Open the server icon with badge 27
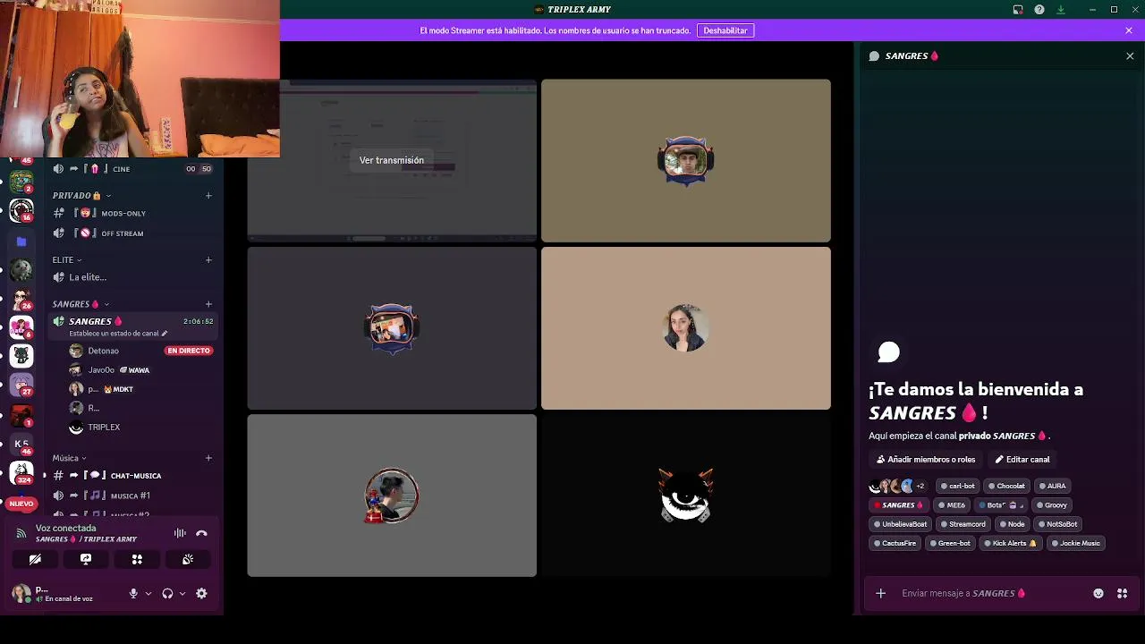 (21, 385)
